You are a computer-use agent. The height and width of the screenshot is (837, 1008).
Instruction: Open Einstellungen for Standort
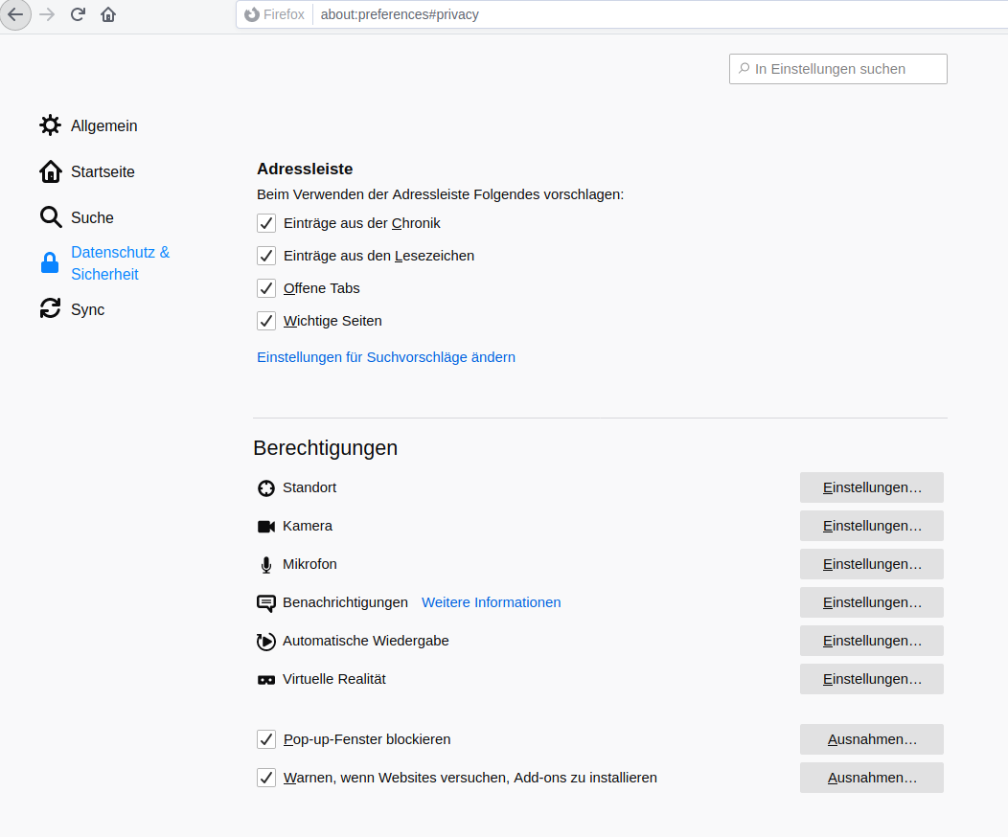pos(872,487)
